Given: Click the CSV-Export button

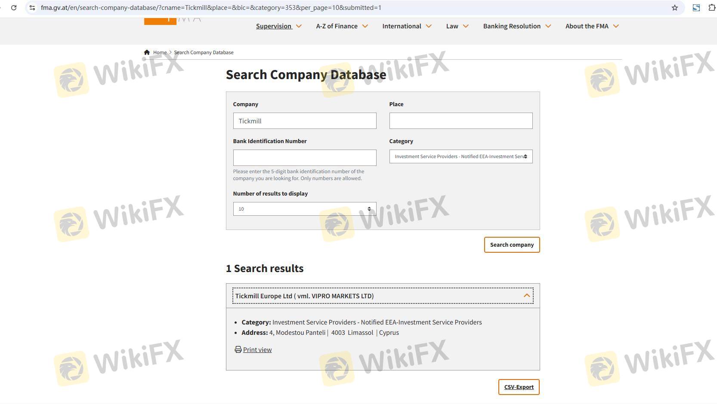Looking at the screenshot, I should coord(519,387).
